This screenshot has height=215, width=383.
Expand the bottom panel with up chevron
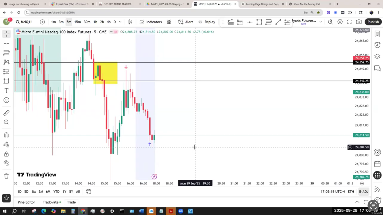click(357, 202)
